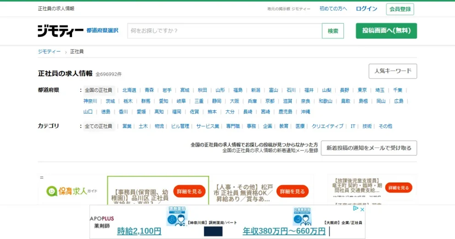This screenshot has height=239, width=455.
Task: Select 和歌山 prefecture
Action: (x=325, y=101)
